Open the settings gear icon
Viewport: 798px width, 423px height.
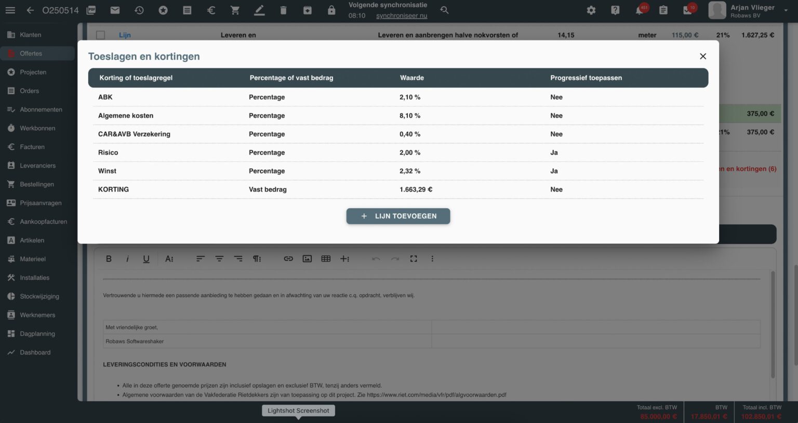[x=591, y=10]
